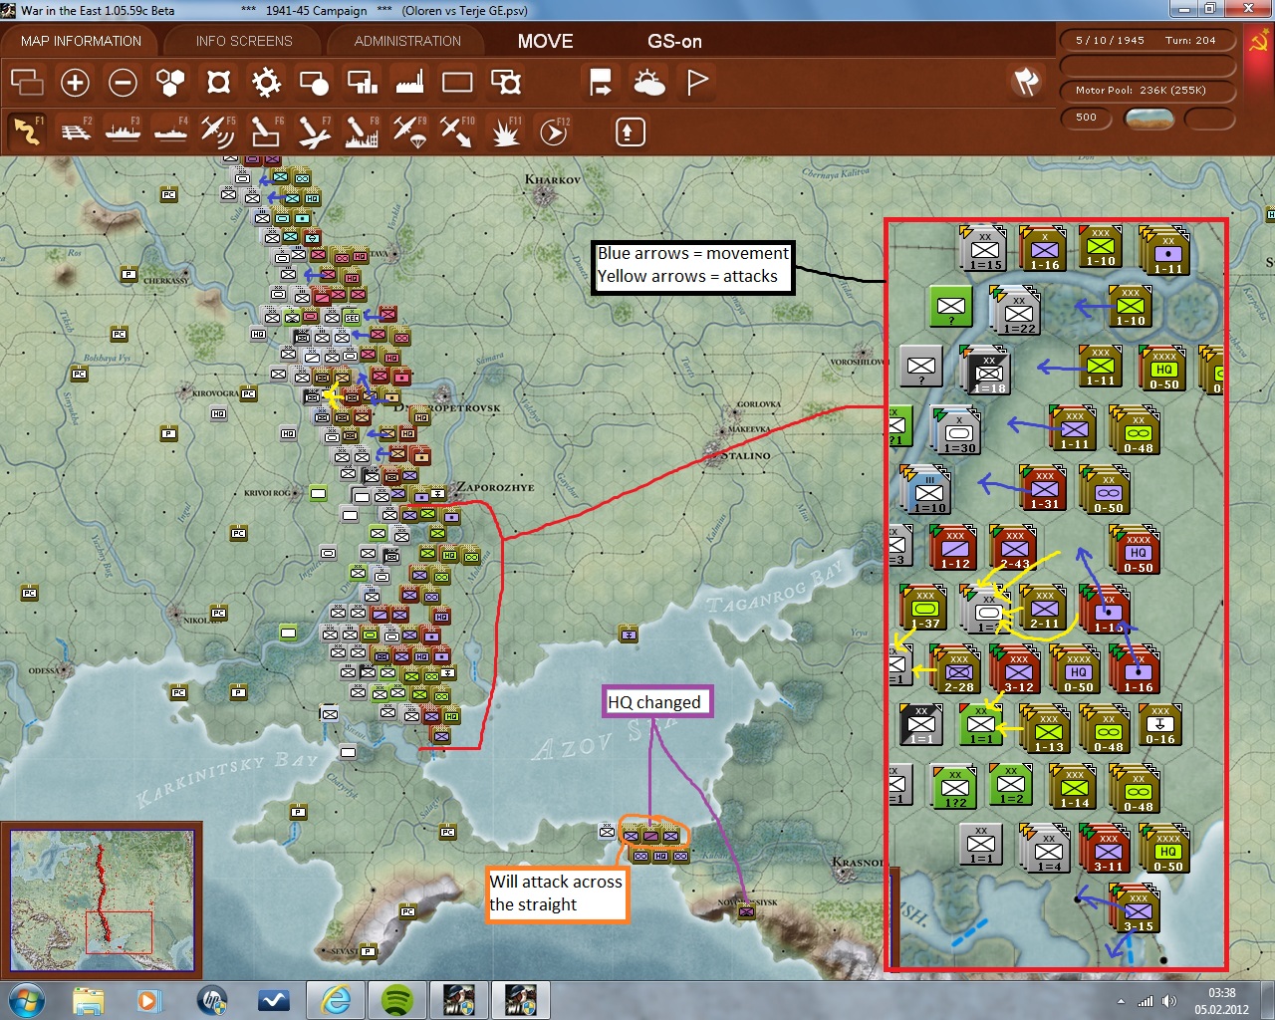Toggle the factory display icon
Viewport: 1275px width, 1020px height.
409,82
